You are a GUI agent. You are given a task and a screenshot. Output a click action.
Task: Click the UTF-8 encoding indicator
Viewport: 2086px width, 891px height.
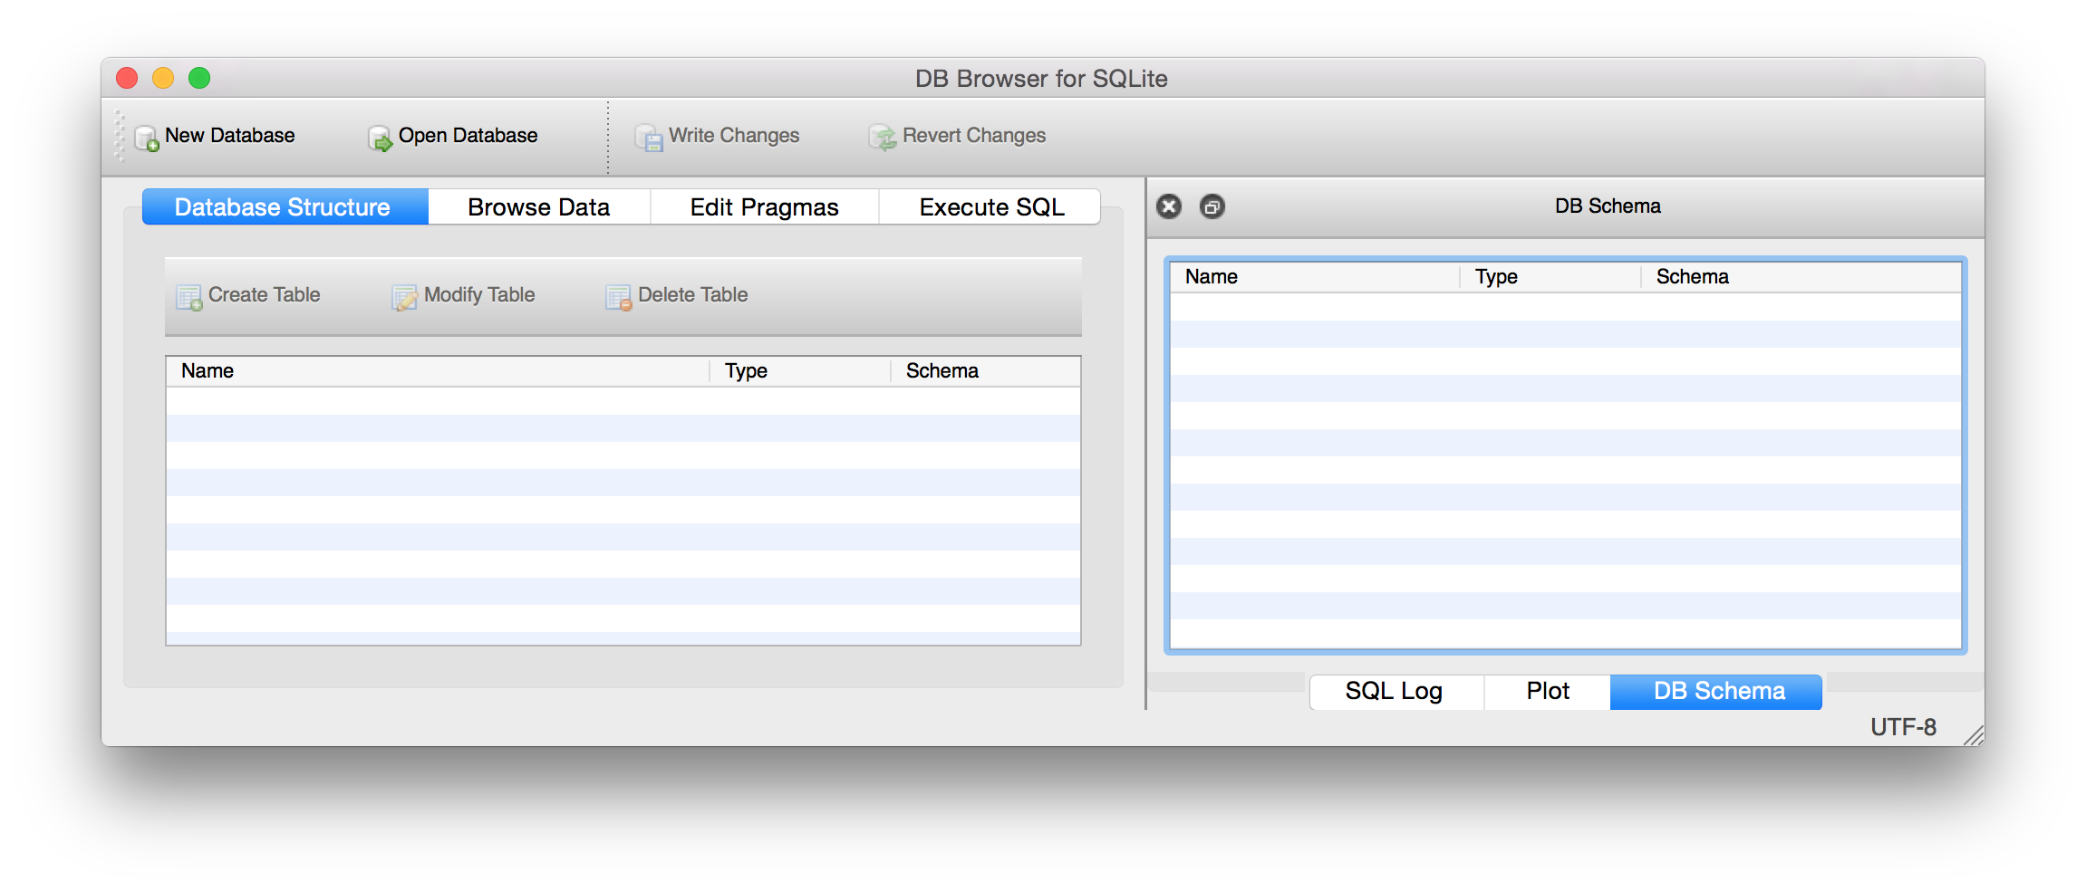point(1902,725)
